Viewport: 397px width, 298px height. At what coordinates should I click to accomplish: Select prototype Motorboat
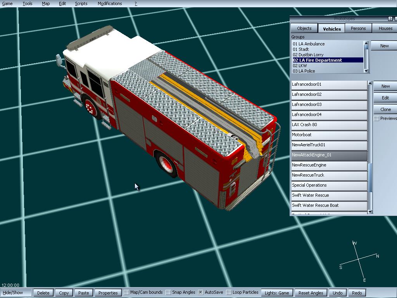329,135
